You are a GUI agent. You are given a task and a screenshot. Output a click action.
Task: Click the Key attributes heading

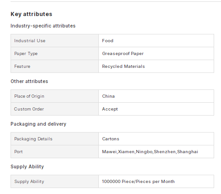32,14
